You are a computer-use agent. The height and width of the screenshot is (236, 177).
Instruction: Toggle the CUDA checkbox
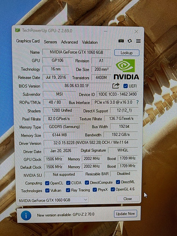click(68, 183)
